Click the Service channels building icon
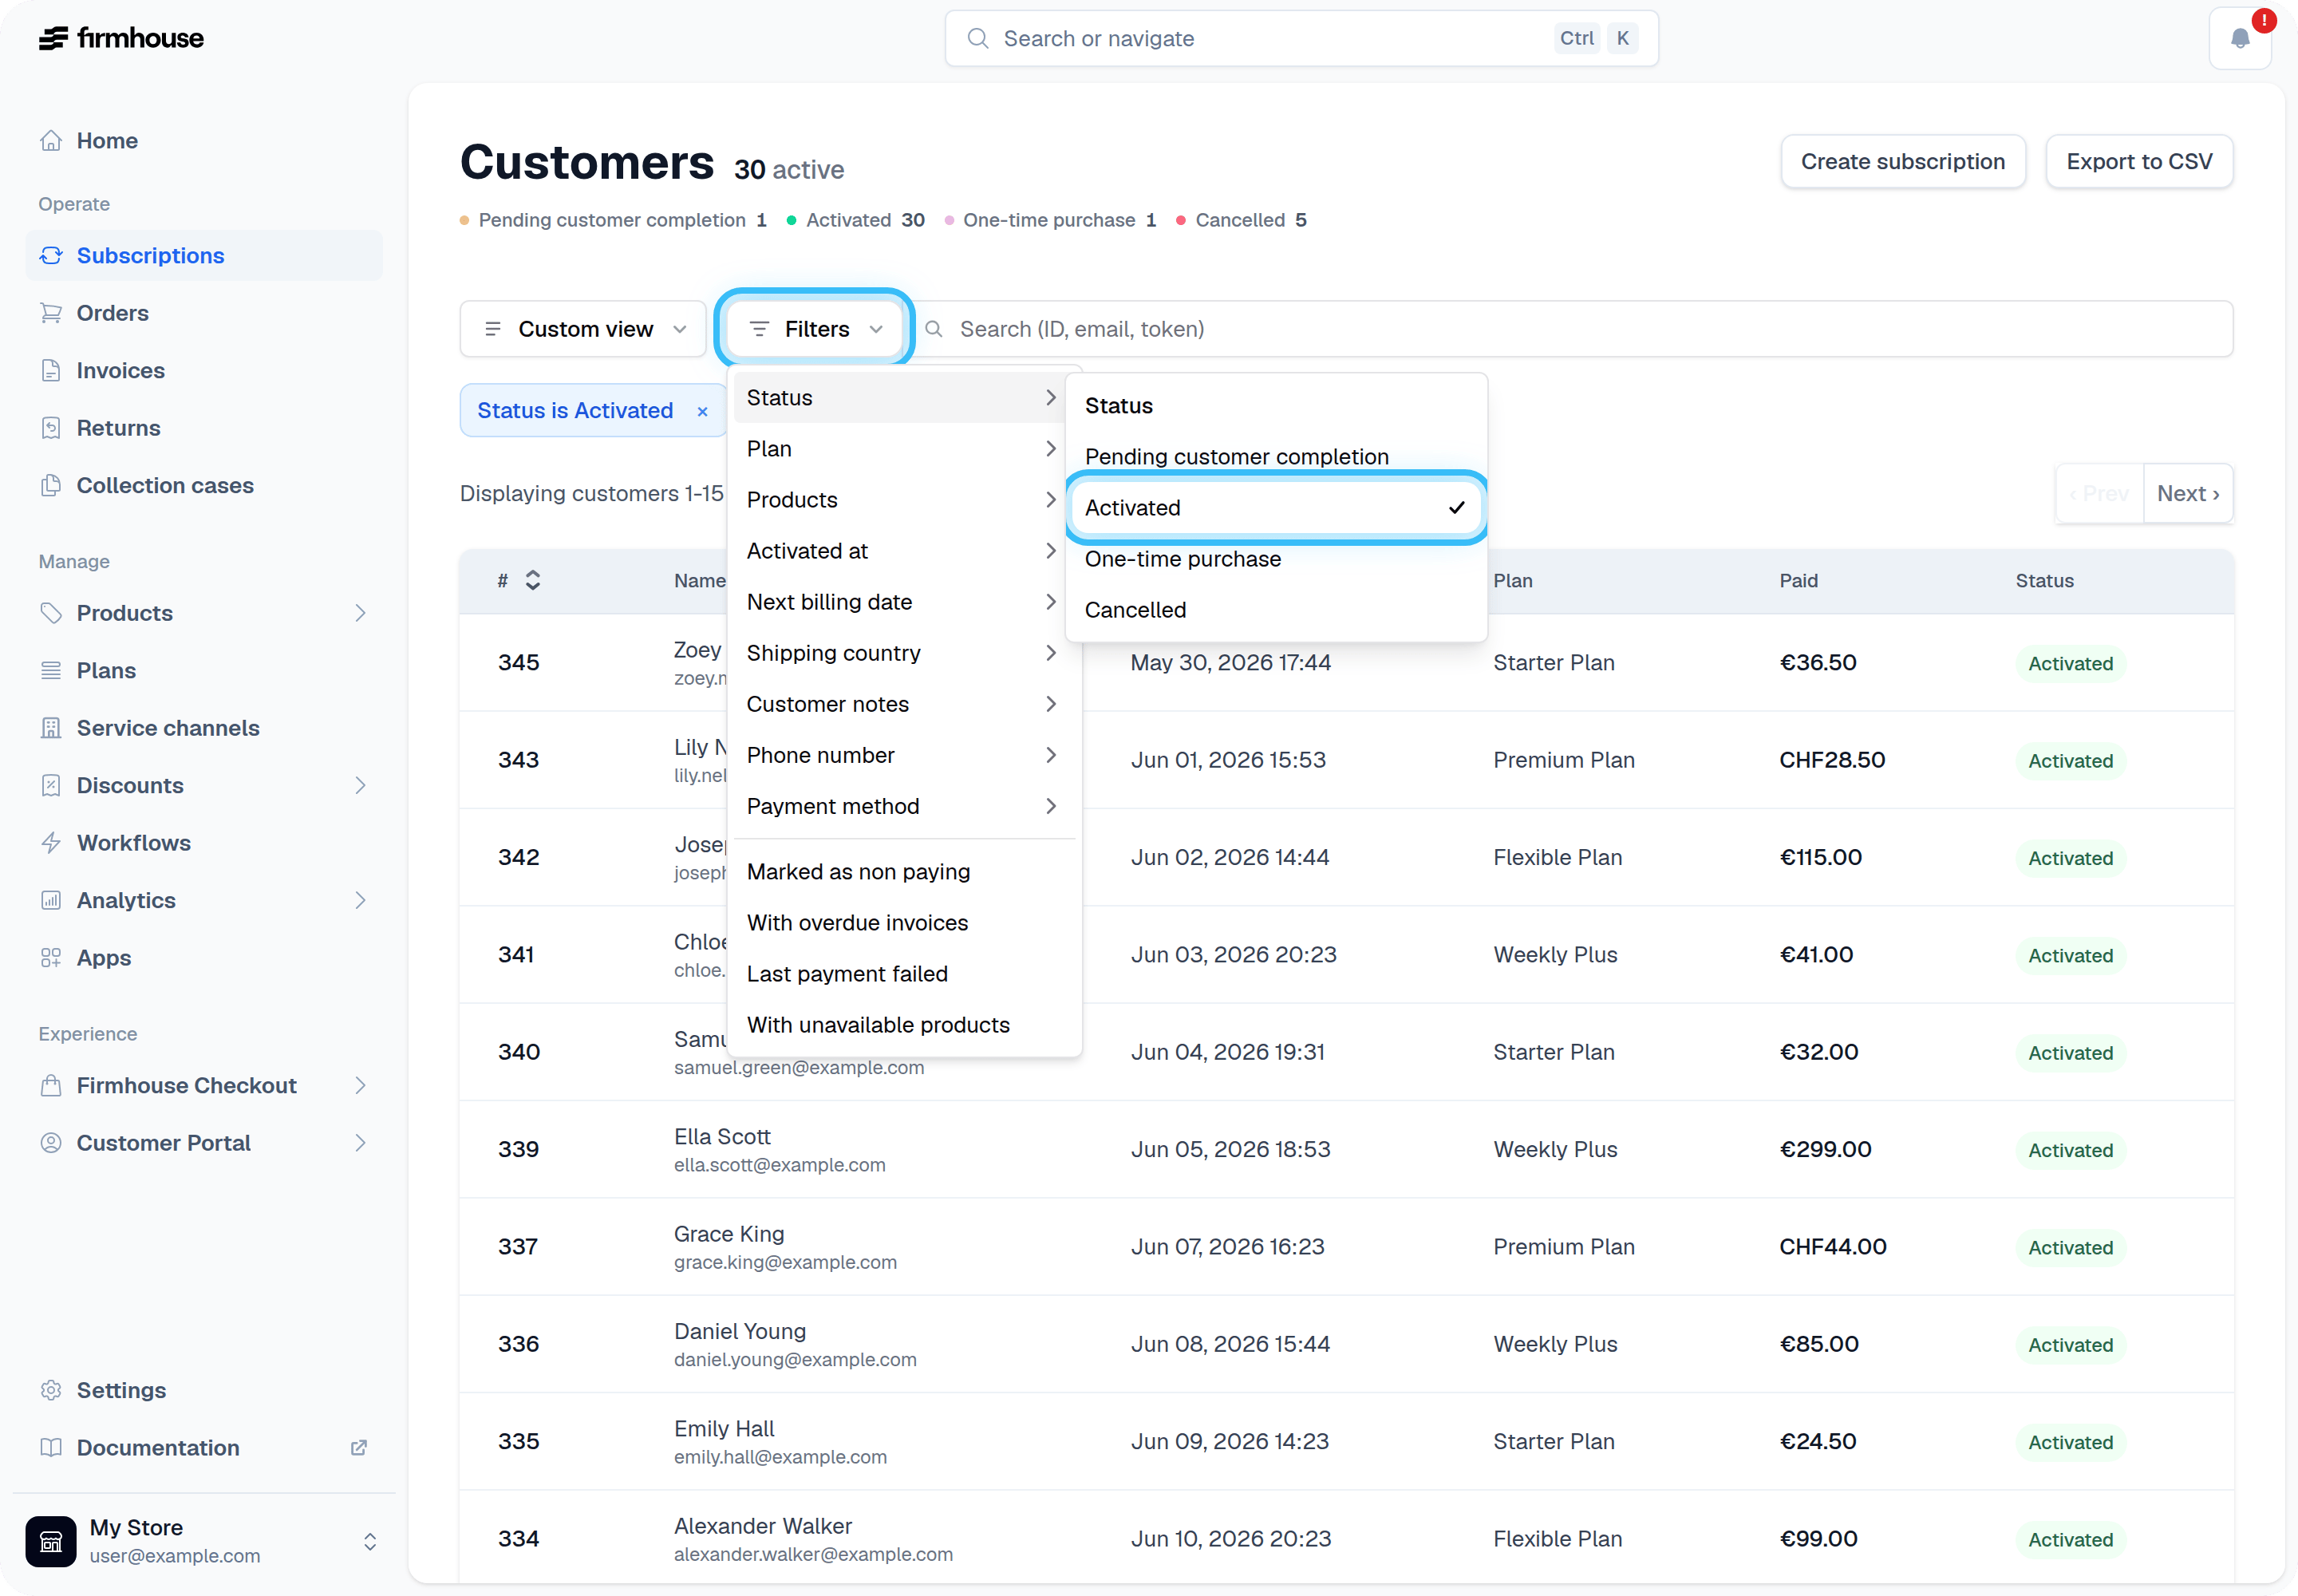 tap(51, 728)
